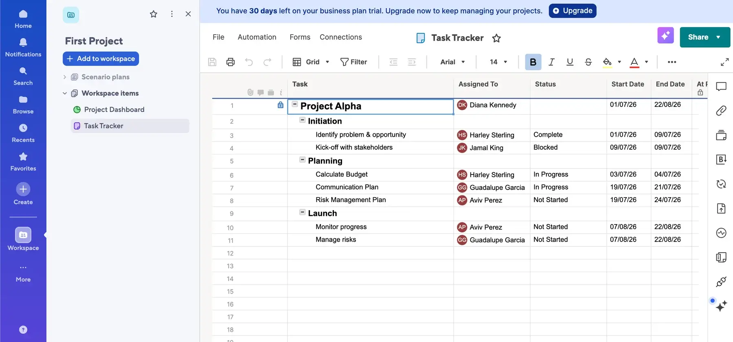The width and height of the screenshot is (733, 342).
Task: Open the text color dropdown arrow
Action: click(x=646, y=62)
